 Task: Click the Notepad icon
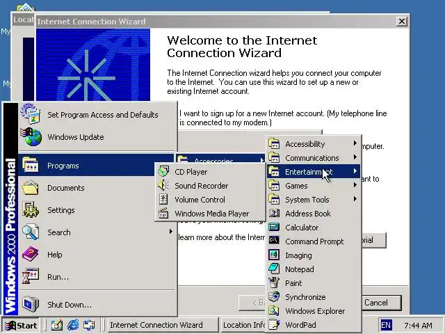pos(274,269)
